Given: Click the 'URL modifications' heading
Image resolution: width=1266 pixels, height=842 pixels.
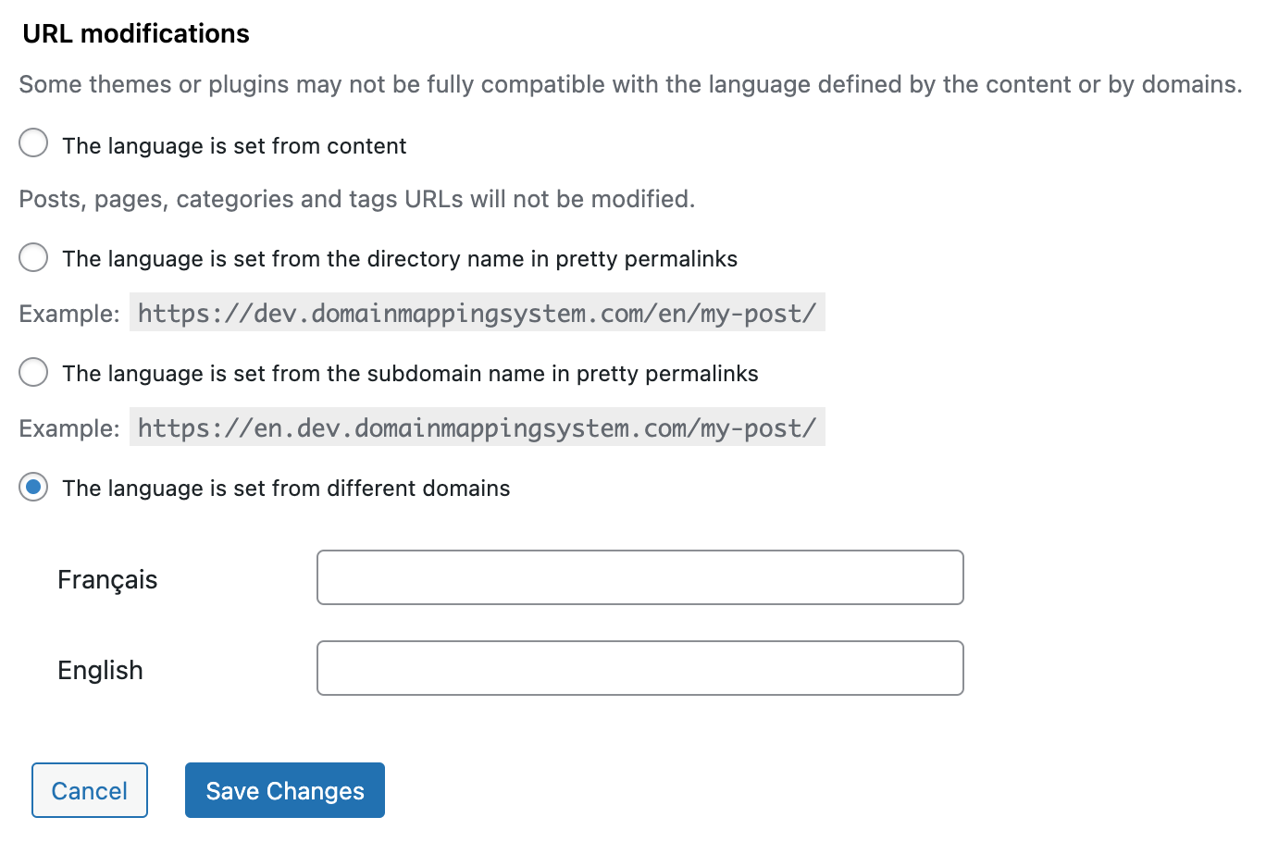Looking at the screenshot, I should click(x=136, y=34).
